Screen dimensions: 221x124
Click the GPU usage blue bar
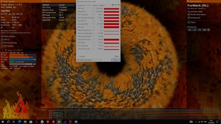tap(23, 60)
